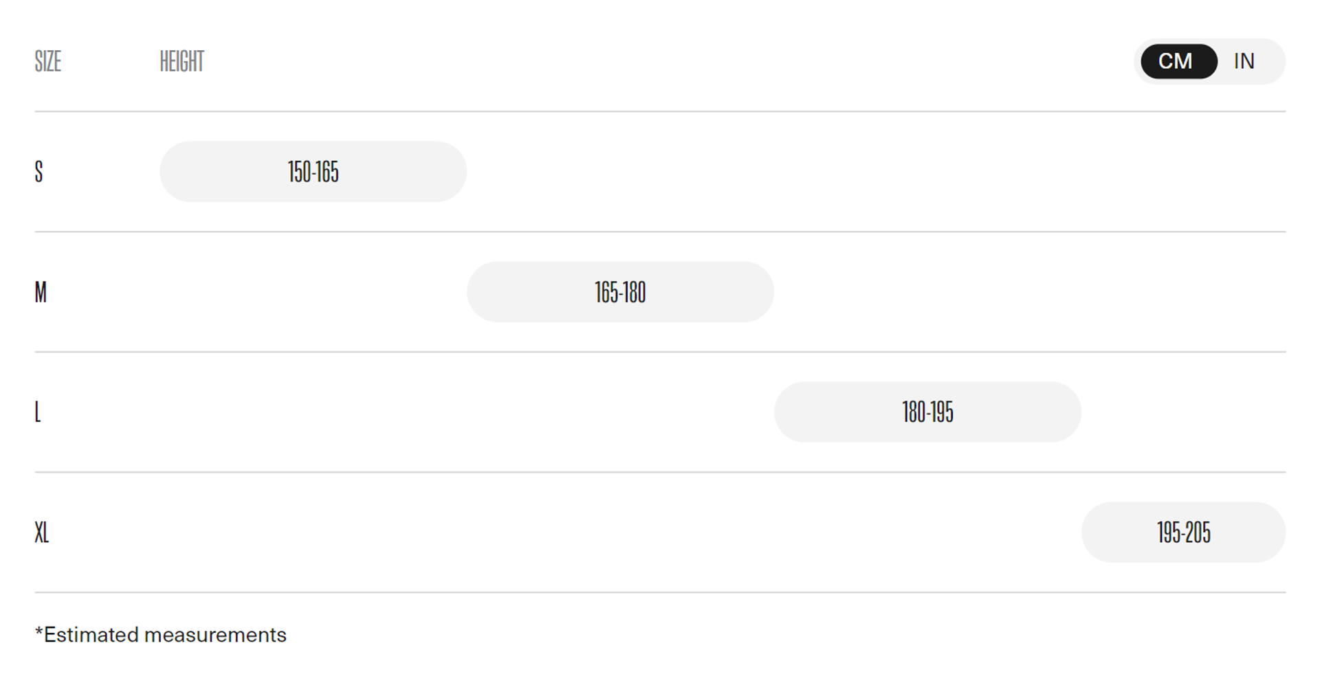
Task: Pick the medium size height bar
Action: (620, 292)
